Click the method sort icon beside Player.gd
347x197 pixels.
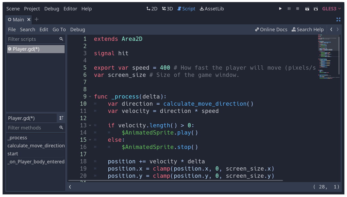pyautogui.click(x=61, y=118)
